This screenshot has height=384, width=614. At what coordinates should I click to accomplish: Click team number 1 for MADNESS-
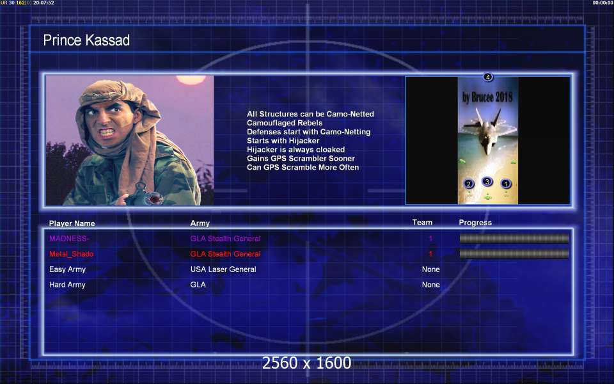tap(430, 238)
